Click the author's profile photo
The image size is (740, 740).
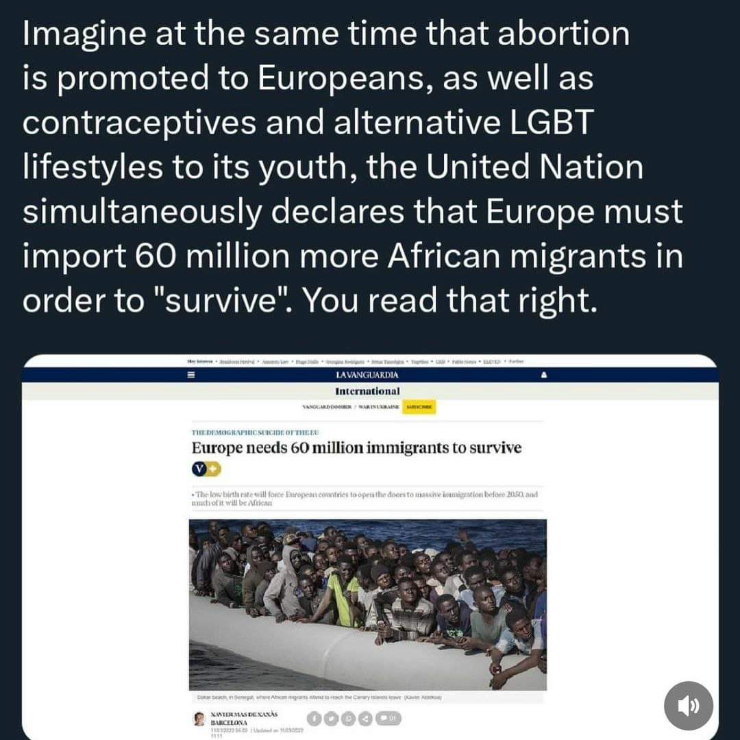coord(199,719)
